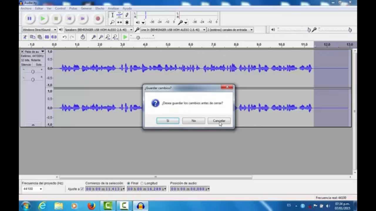
Task: Select the Time Shift tool
Action: 120,22
